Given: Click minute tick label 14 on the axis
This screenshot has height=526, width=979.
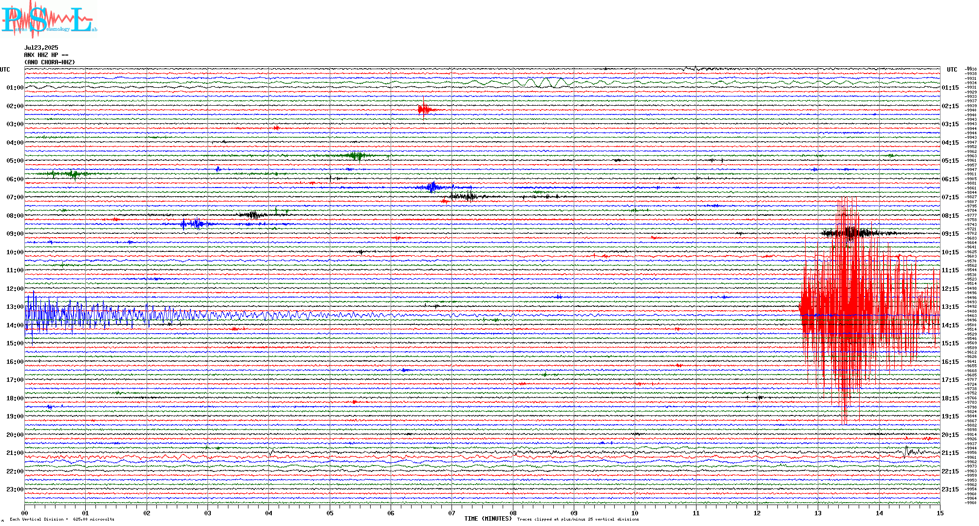Looking at the screenshot, I should [879, 513].
